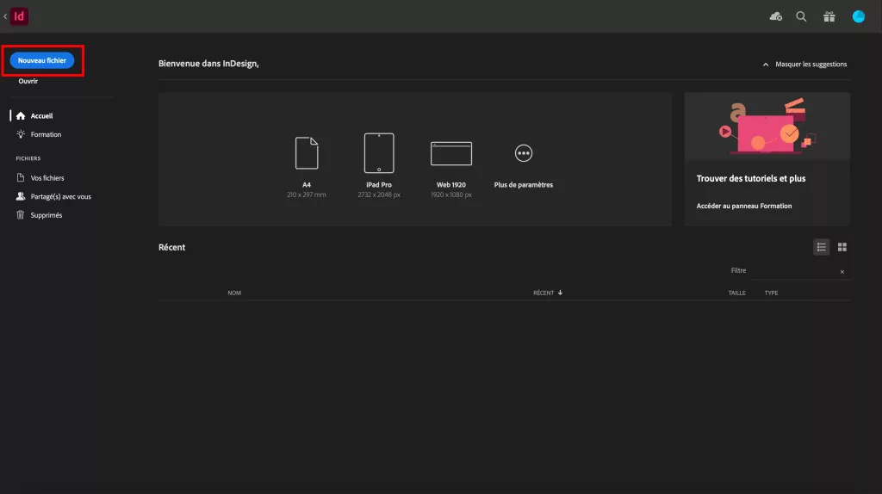Click the person icon beside Partagé(s) avec vous
882x494 pixels.
click(21, 196)
